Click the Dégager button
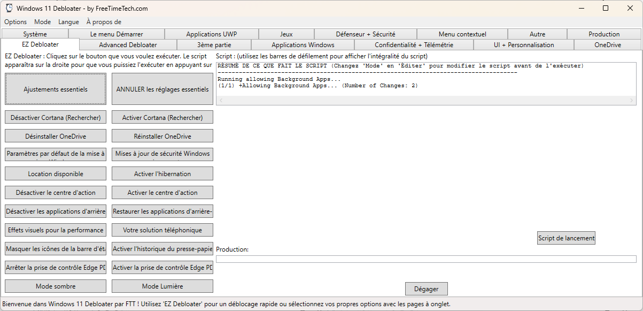Screen dimensions: 643x311 426,289
